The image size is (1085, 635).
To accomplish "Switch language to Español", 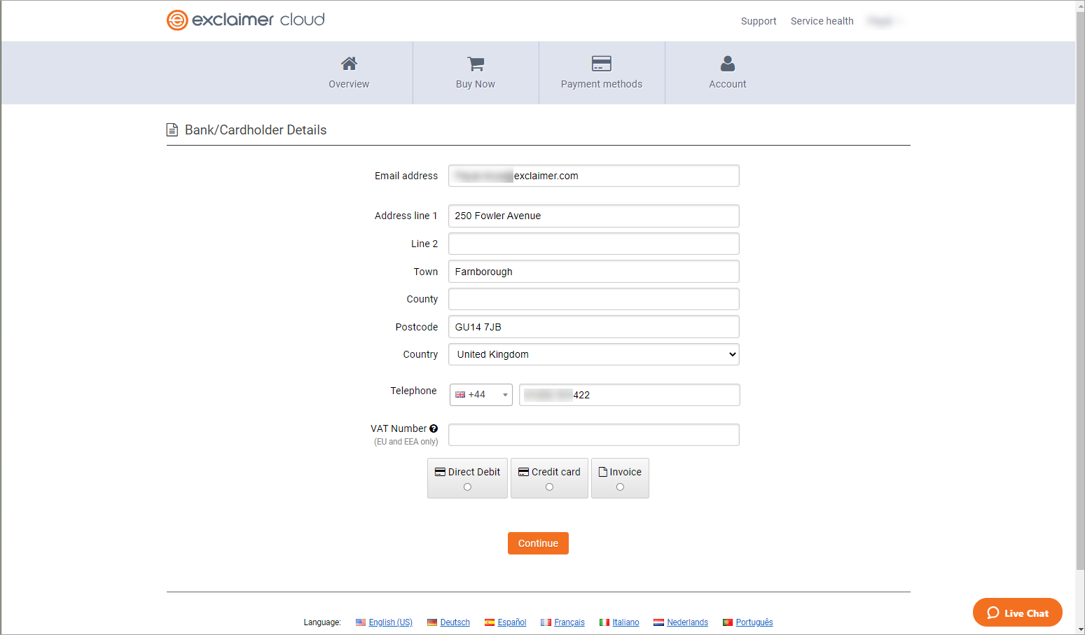I will point(511,622).
